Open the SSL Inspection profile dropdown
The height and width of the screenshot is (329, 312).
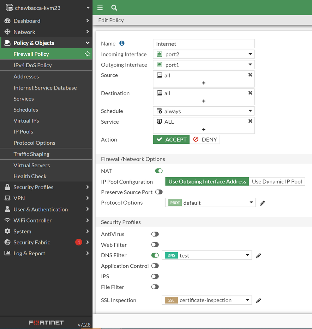click(206, 300)
